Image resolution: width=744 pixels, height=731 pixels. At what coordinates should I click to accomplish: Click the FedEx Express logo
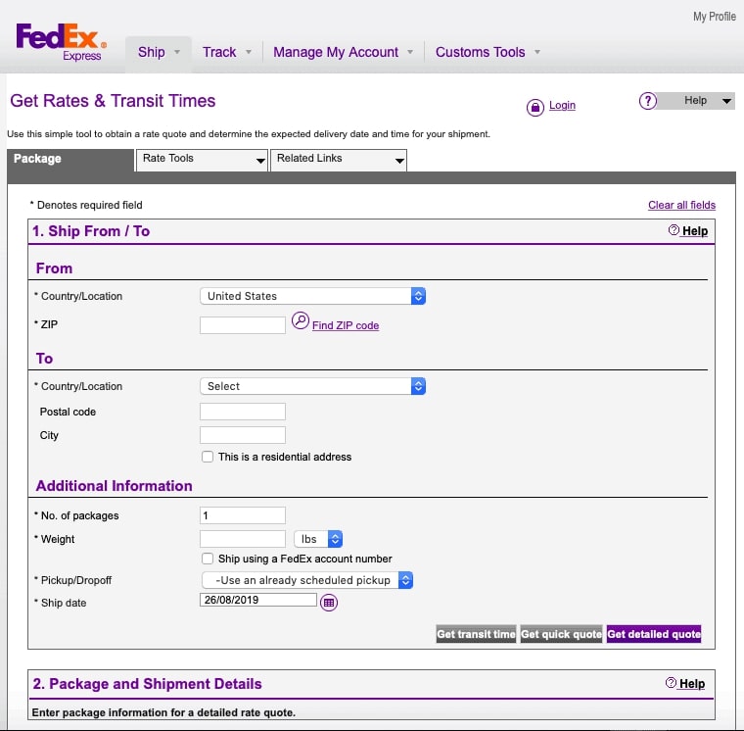61,42
